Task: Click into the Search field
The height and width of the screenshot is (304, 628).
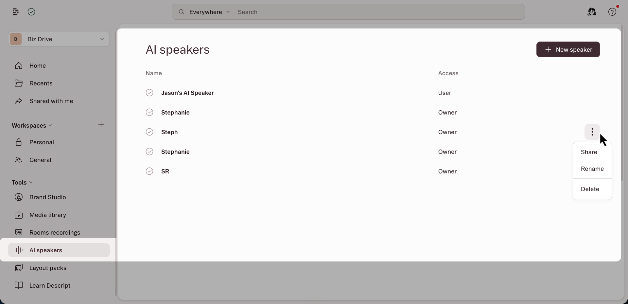Action: (x=379, y=12)
